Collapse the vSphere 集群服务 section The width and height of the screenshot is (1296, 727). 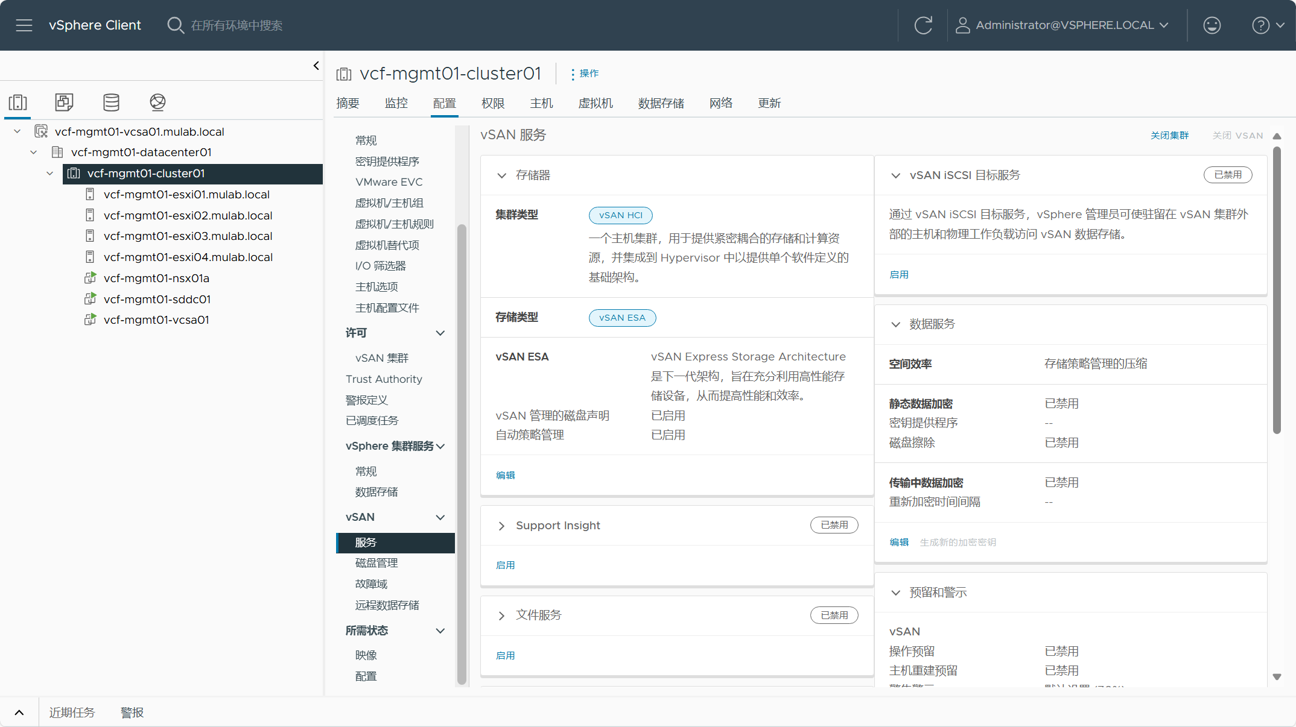pyautogui.click(x=440, y=446)
